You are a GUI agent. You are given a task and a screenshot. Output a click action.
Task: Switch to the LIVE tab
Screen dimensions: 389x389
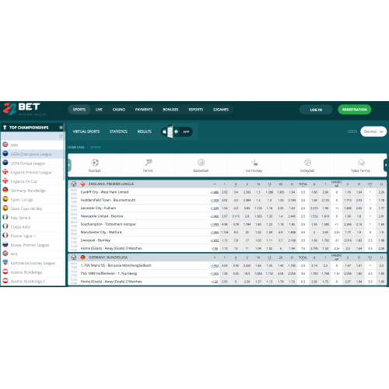(99, 110)
